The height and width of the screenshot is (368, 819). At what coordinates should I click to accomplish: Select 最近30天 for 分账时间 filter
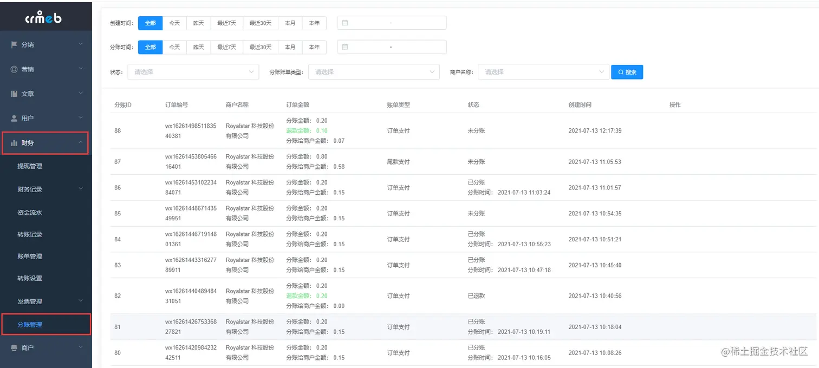pos(261,47)
